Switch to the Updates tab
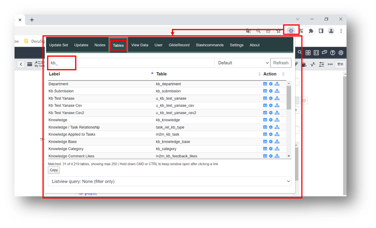 (x=81, y=45)
